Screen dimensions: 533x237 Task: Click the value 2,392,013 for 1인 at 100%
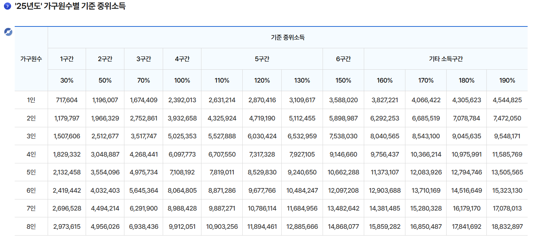tap(182, 100)
